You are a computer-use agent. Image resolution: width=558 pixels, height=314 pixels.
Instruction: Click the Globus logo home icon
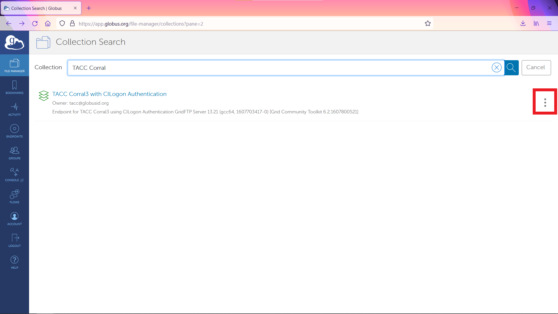(15, 42)
